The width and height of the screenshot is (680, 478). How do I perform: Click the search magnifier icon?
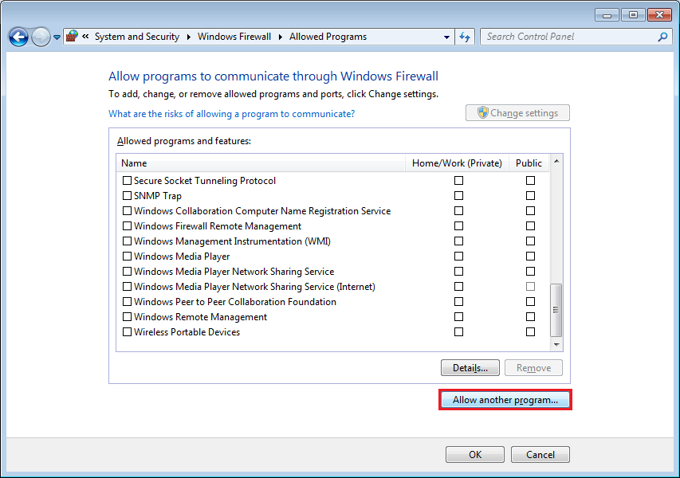[x=662, y=37]
